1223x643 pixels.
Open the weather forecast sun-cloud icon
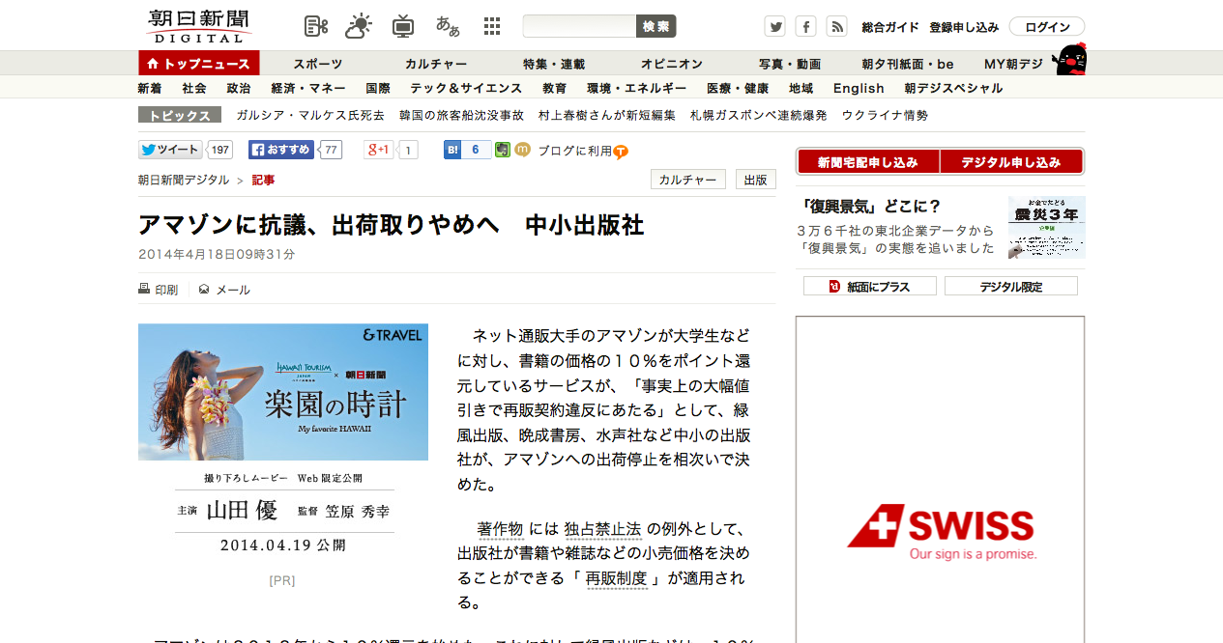359,26
